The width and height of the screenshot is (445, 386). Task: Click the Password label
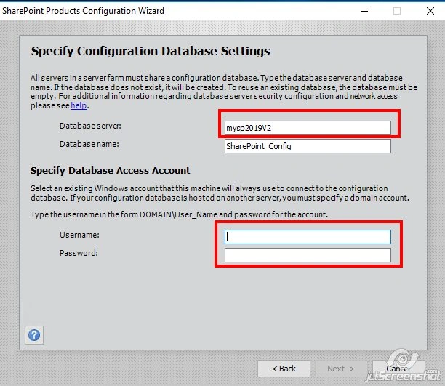(x=79, y=253)
